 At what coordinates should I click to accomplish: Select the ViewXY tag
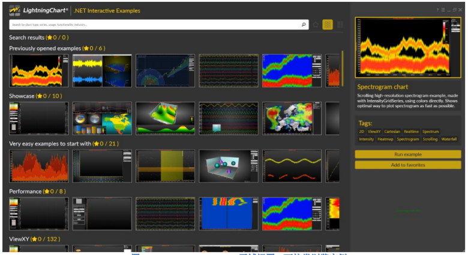[x=374, y=131]
